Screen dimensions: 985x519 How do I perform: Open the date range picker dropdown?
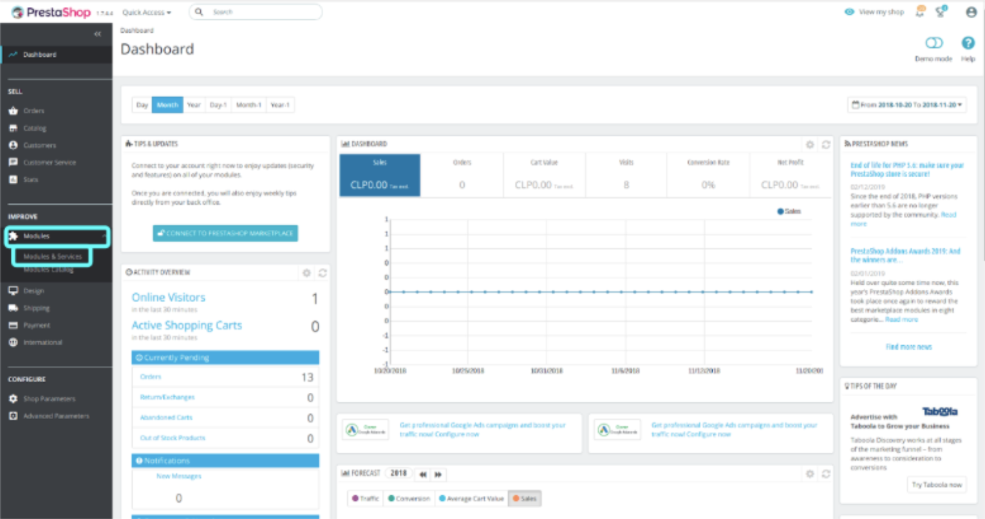pos(907,105)
